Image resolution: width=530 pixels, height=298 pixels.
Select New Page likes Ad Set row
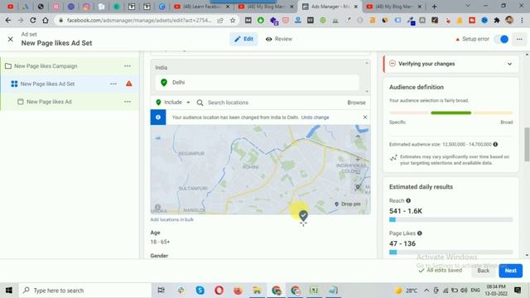point(70,84)
